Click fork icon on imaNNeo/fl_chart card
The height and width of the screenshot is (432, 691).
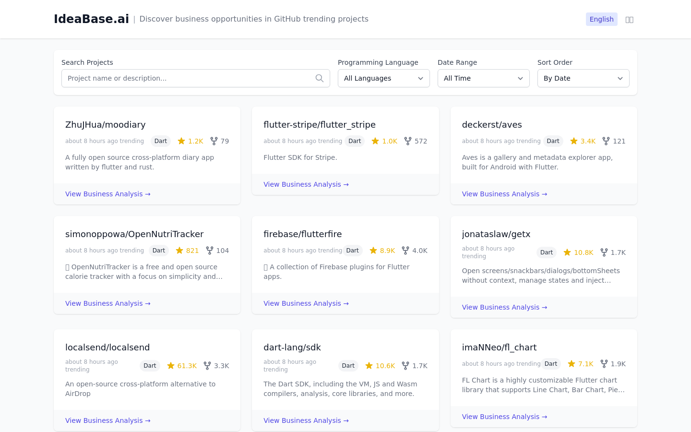click(604, 364)
